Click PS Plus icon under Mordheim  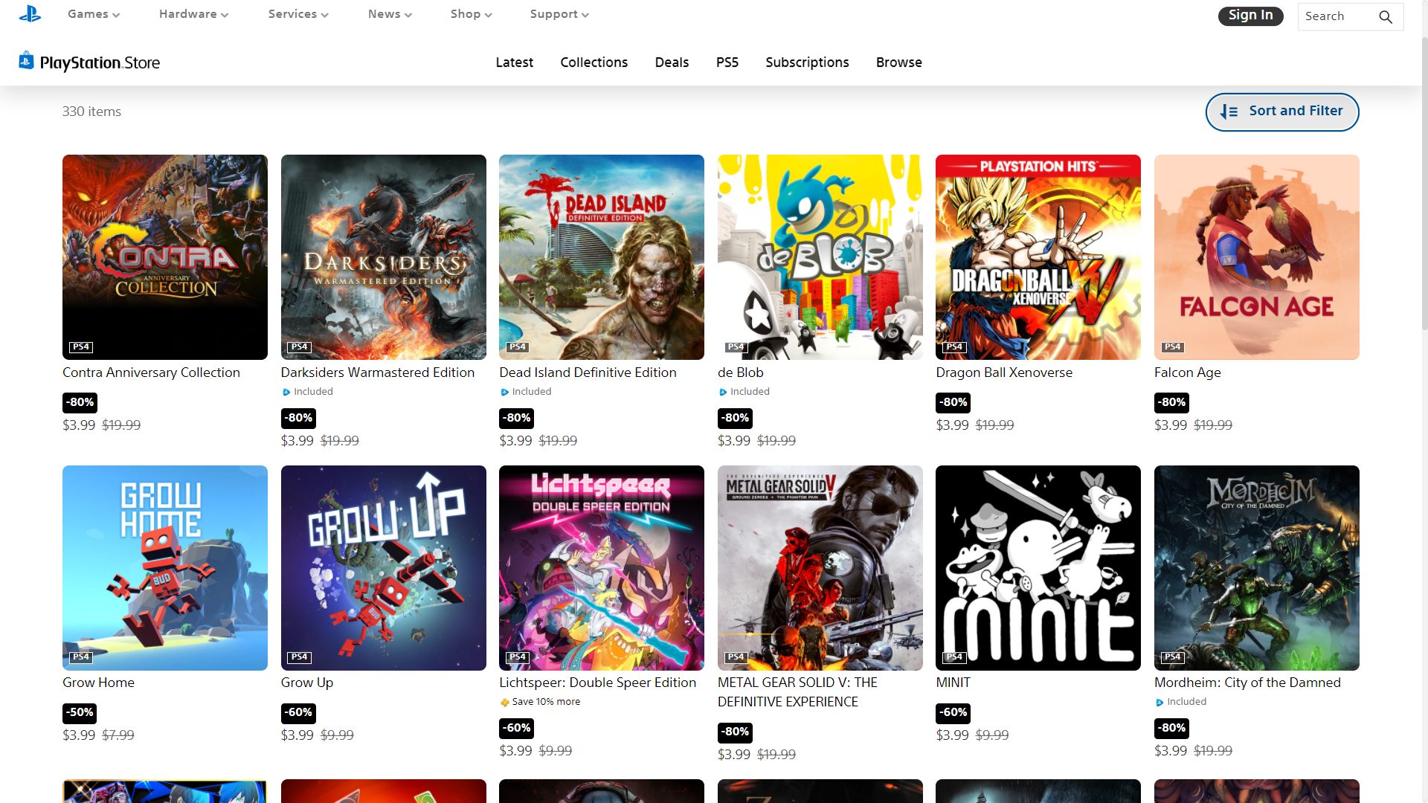click(x=1160, y=703)
